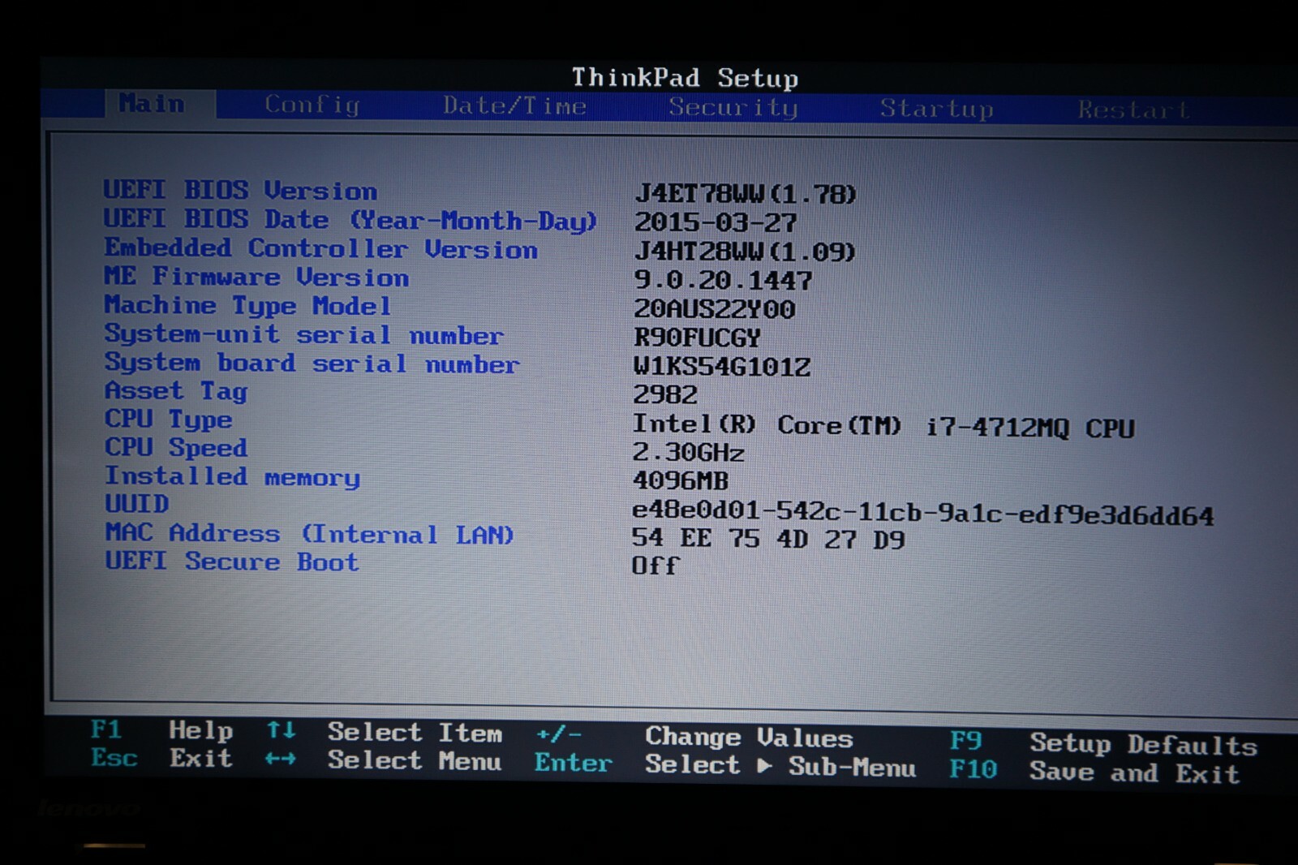Image resolution: width=1298 pixels, height=865 pixels.
Task: Click the UEFI BIOS Date label
Action: tap(350, 220)
